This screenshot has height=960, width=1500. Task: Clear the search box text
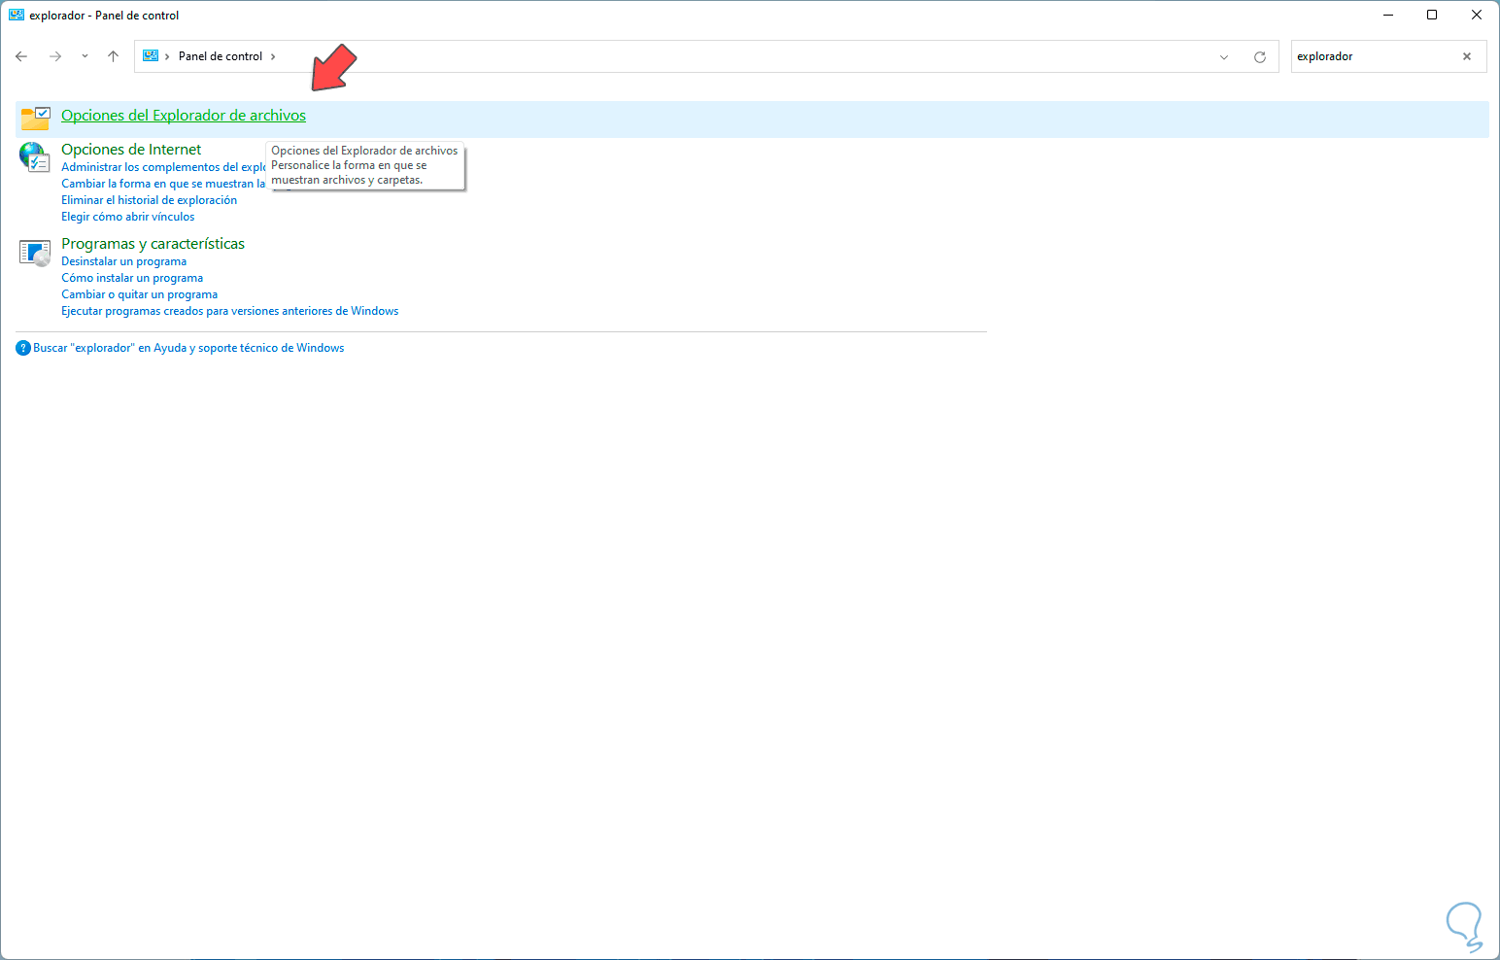tap(1467, 56)
